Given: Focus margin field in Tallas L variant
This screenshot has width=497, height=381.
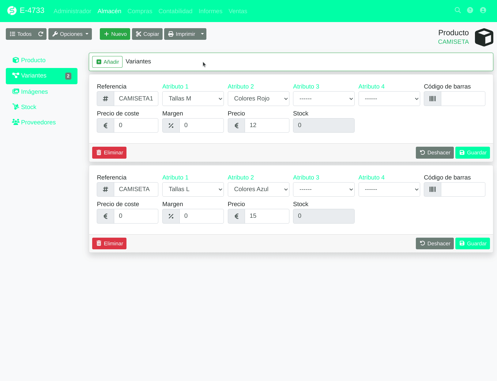Looking at the screenshot, I should click(x=201, y=216).
